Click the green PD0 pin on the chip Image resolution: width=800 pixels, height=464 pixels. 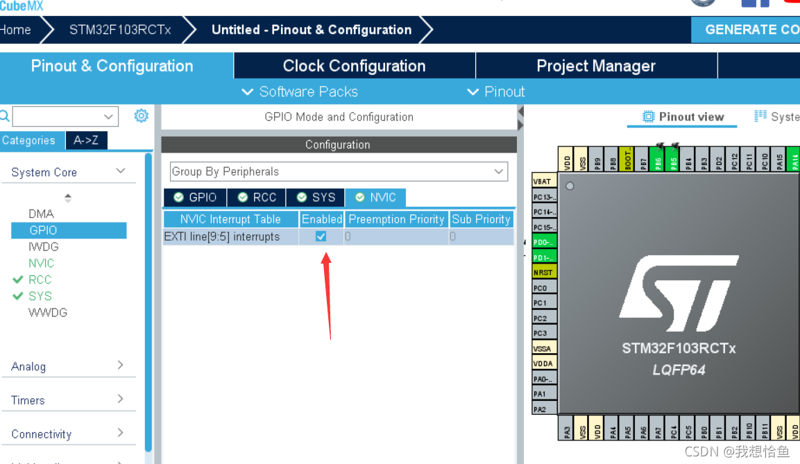(545, 242)
